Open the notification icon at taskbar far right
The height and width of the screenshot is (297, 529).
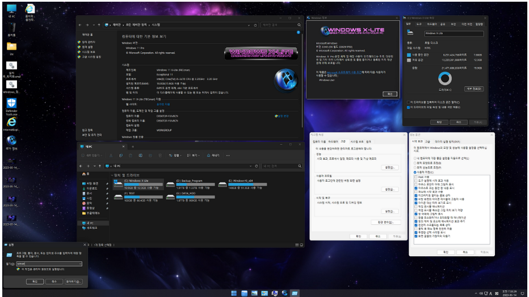pyautogui.click(x=522, y=293)
